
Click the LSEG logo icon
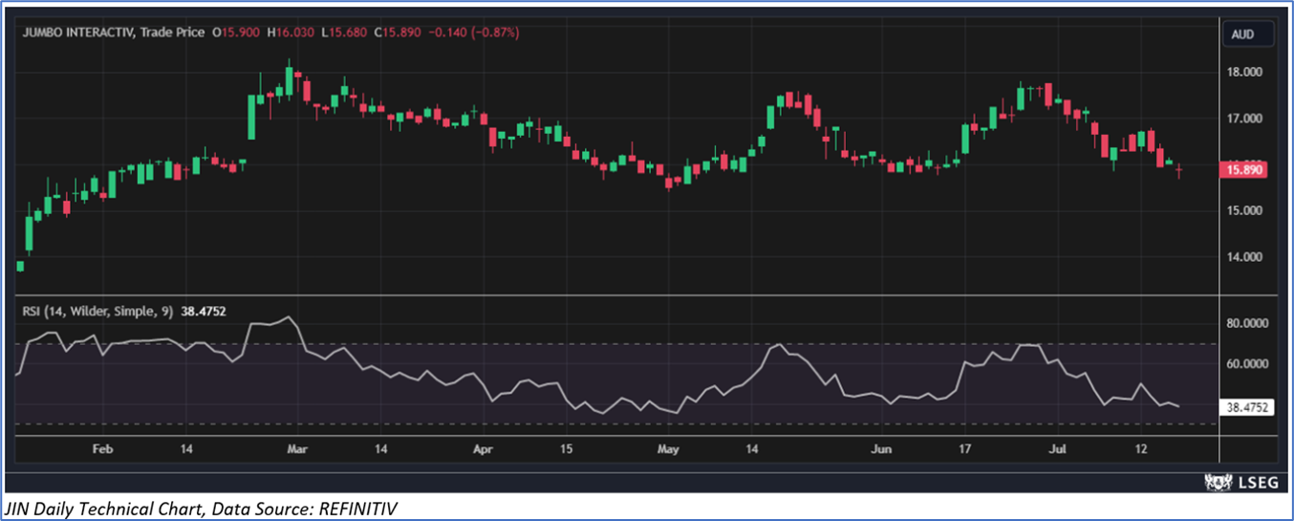tap(1218, 482)
